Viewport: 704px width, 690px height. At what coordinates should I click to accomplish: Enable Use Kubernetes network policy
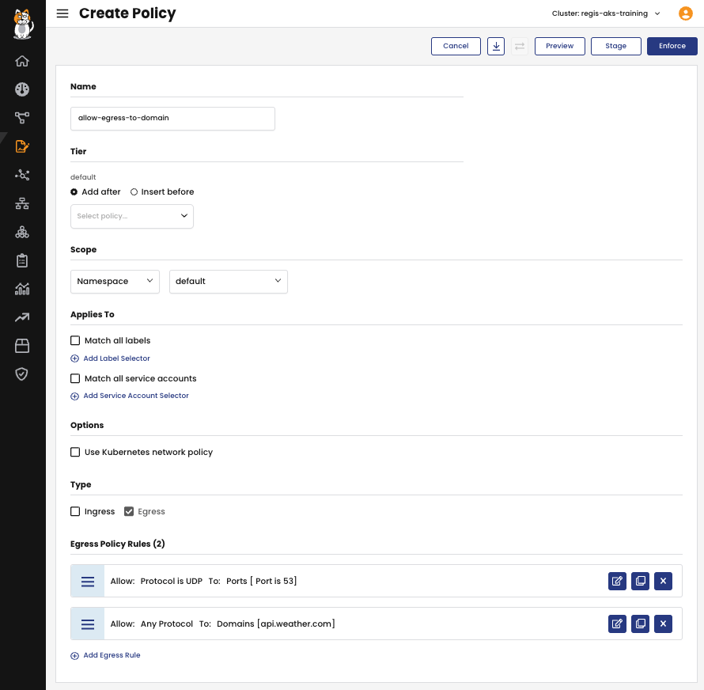[x=75, y=452]
